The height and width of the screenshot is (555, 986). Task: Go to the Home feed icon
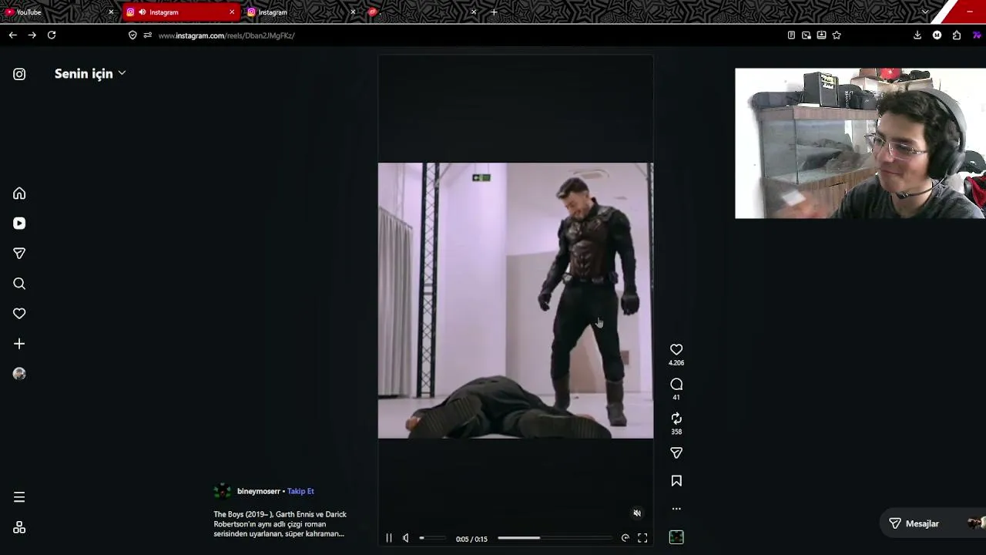19,193
